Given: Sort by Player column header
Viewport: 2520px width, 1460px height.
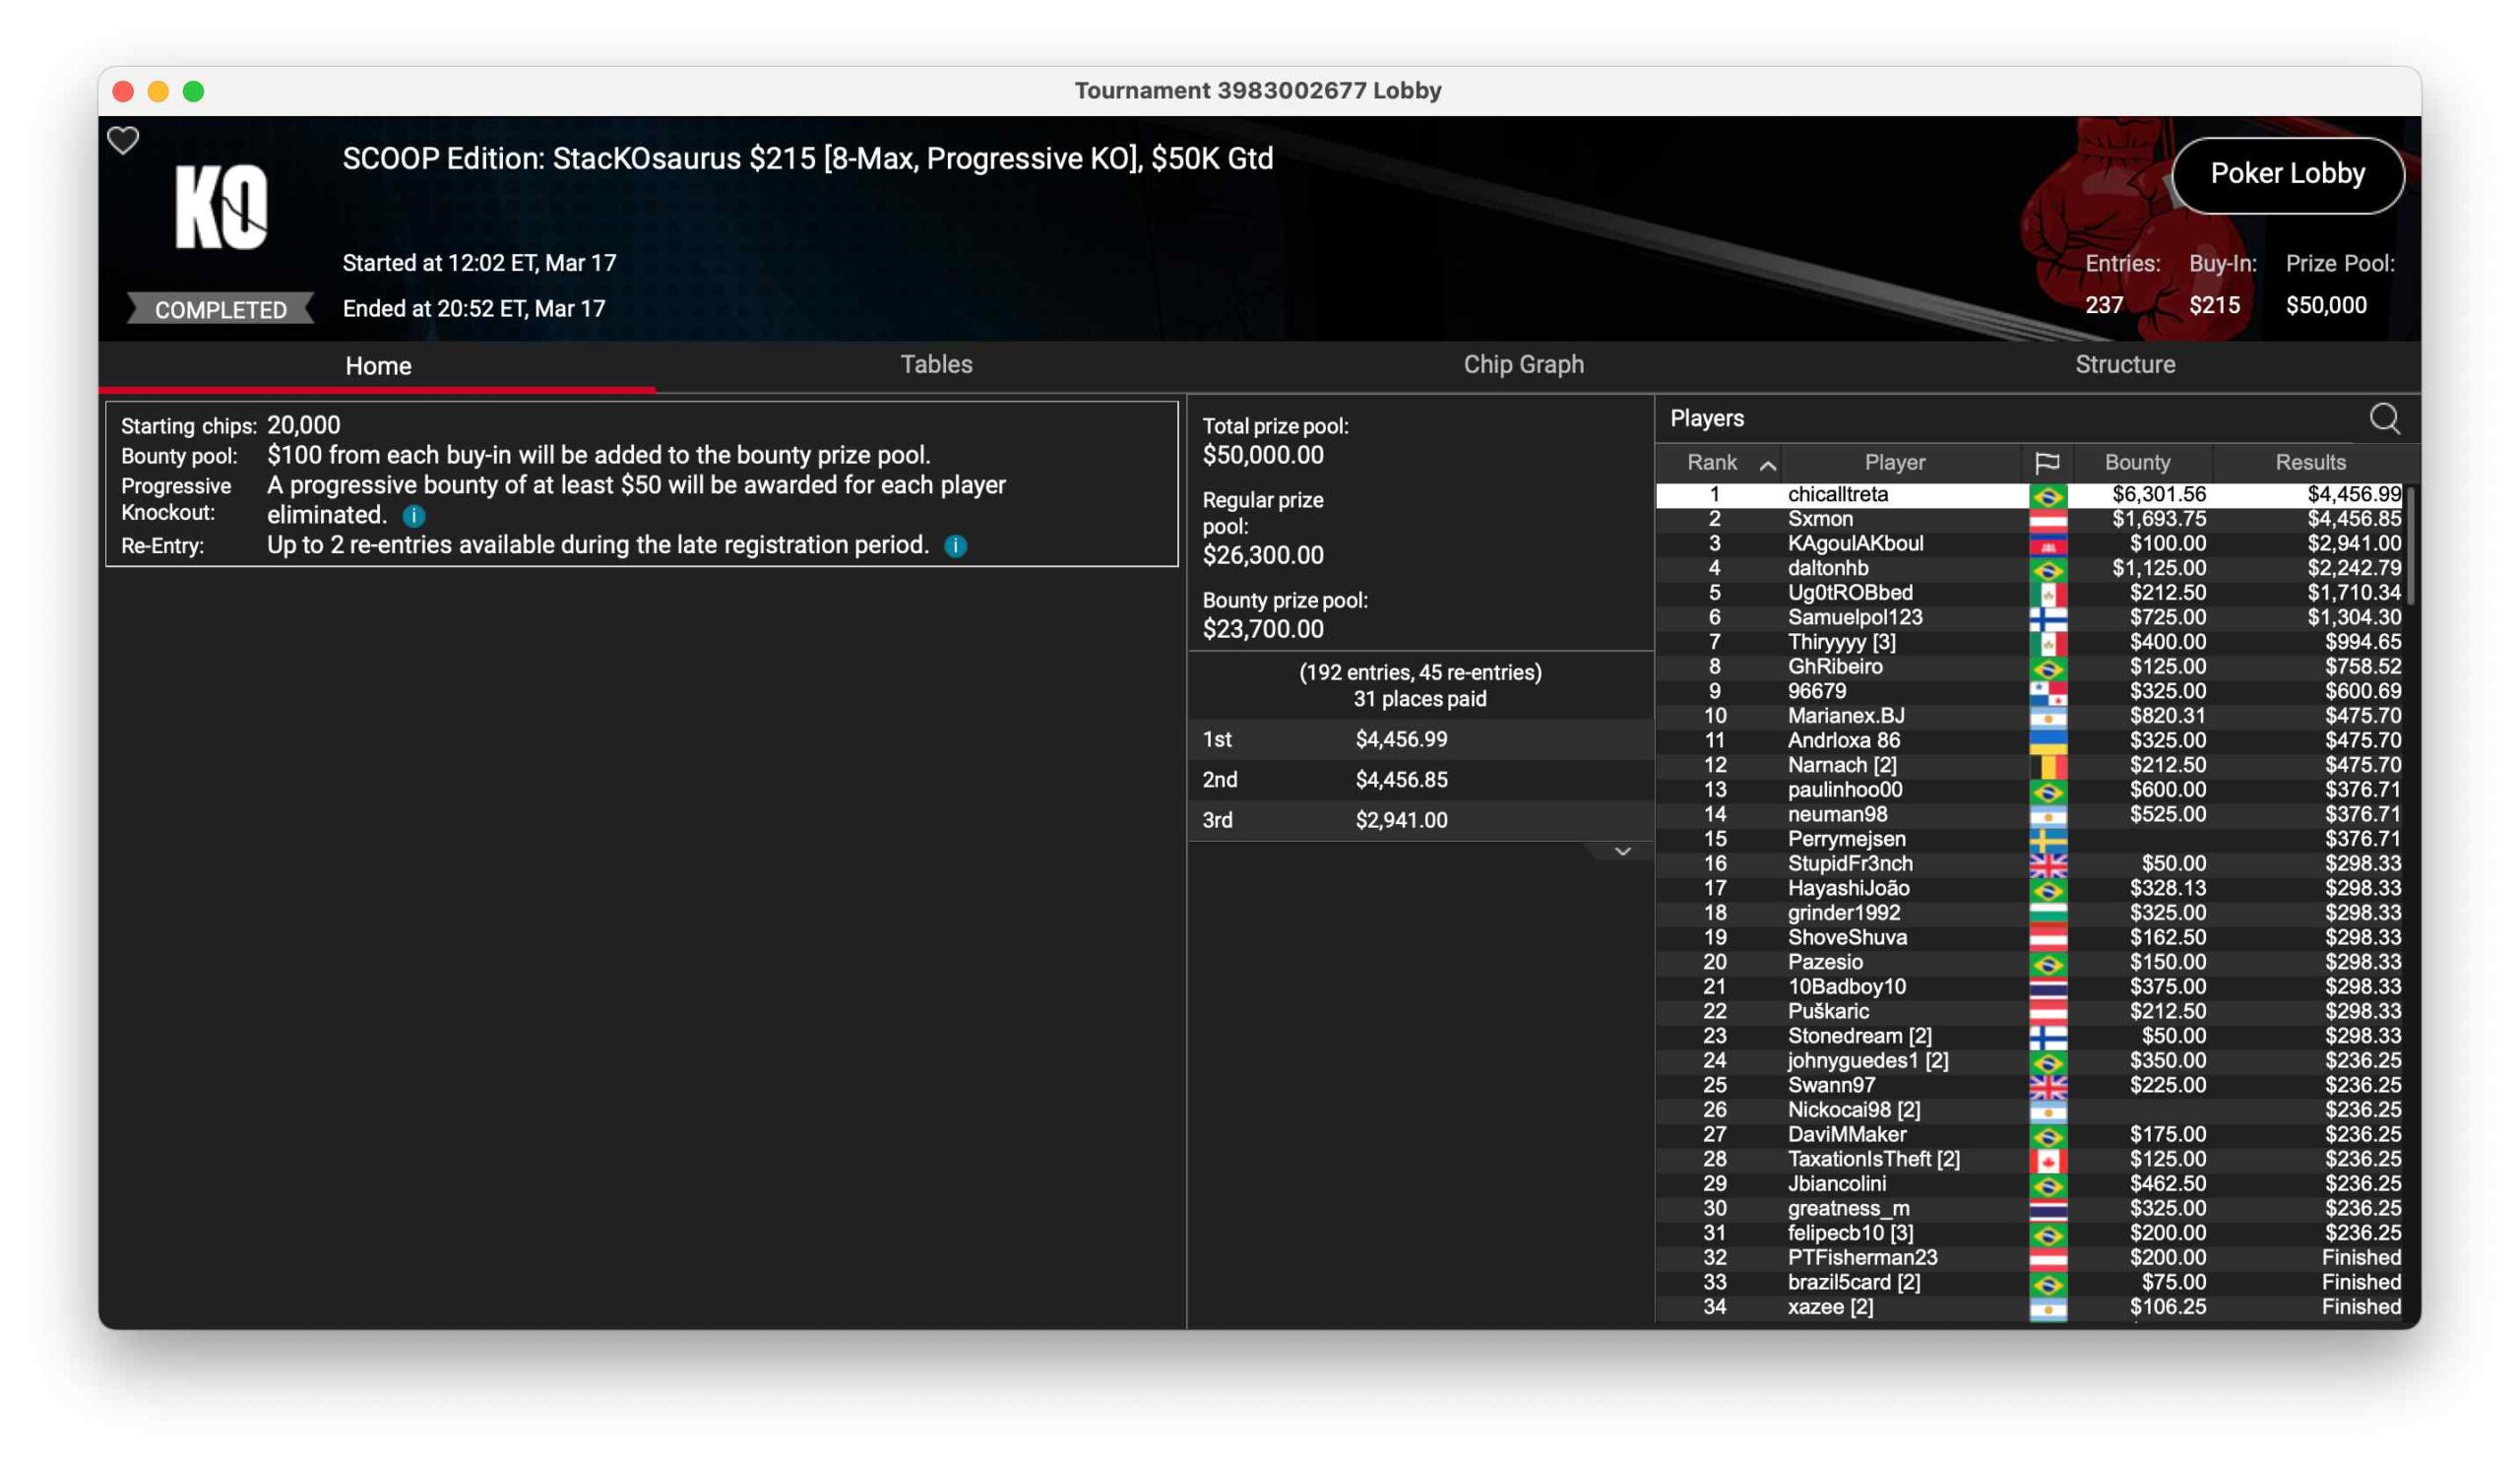Looking at the screenshot, I should coord(1894,463).
